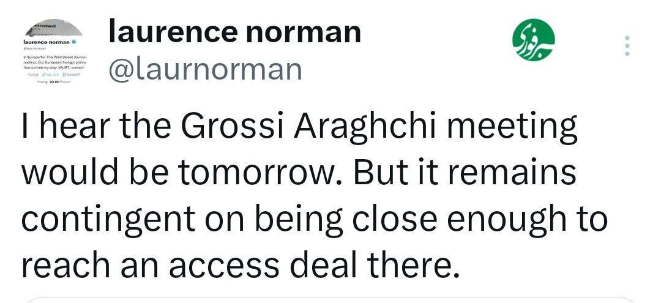Image resolution: width=661 pixels, height=303 pixels.
Task: Open the three-dot more options menu
Action: point(626,47)
